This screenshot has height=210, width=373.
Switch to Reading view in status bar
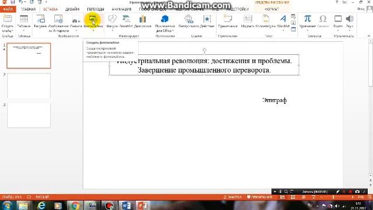[303, 197]
